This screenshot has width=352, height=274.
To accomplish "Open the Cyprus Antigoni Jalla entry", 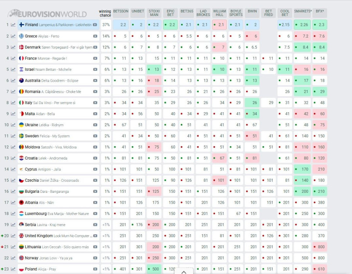I will pos(58,169).
